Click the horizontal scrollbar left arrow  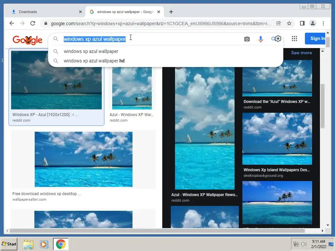(x=7, y=231)
